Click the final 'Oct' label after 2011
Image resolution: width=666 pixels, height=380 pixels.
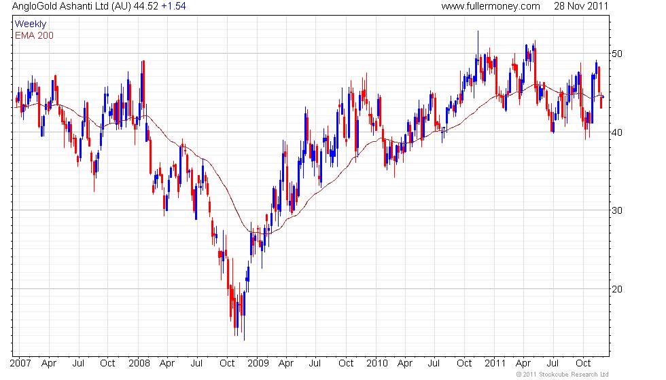583,364
